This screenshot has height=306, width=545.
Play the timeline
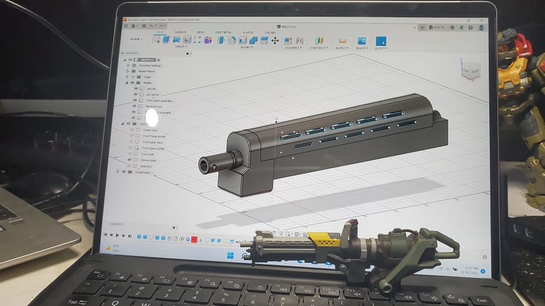118,235
